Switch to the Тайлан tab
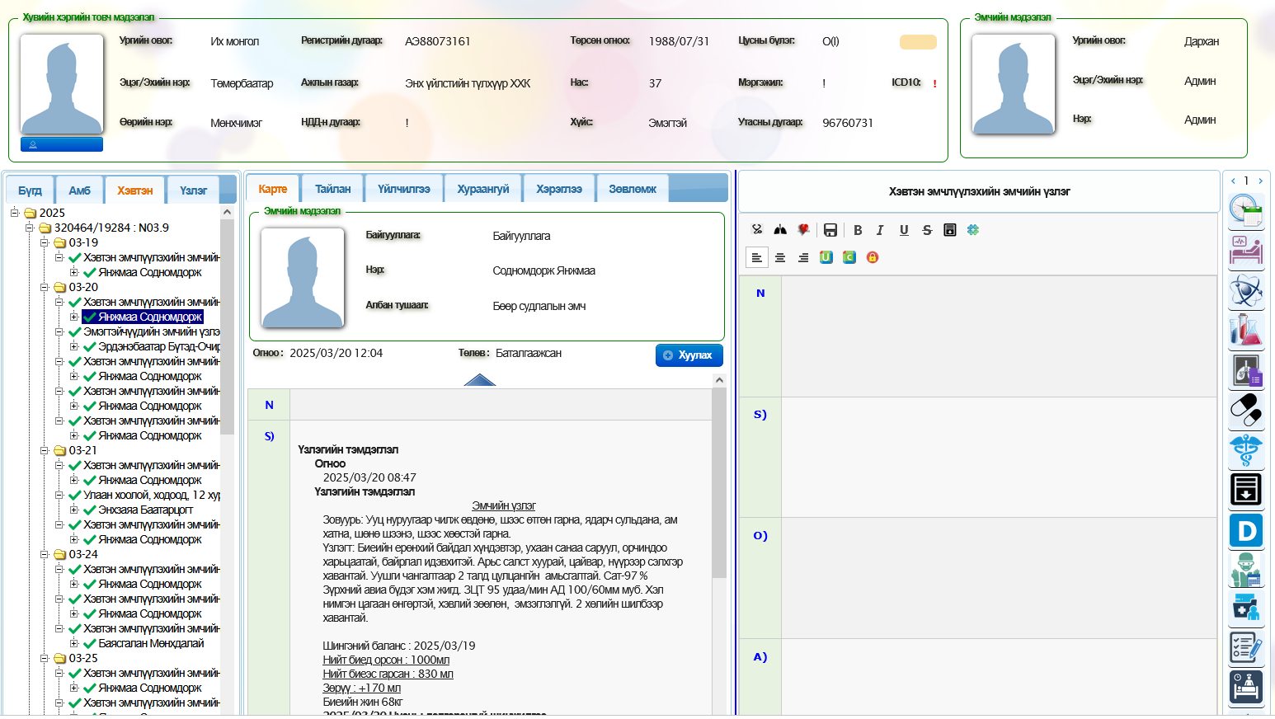 coord(332,189)
